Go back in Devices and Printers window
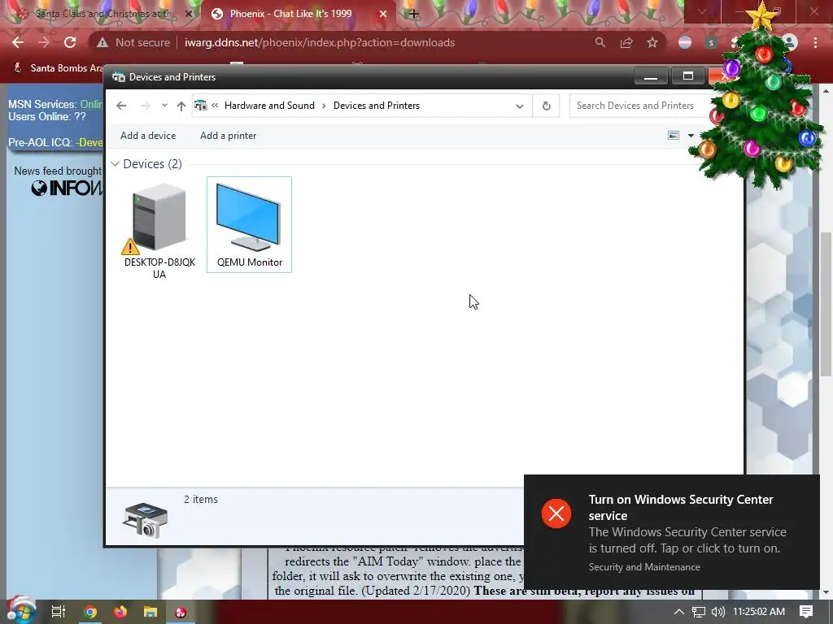 click(x=121, y=106)
